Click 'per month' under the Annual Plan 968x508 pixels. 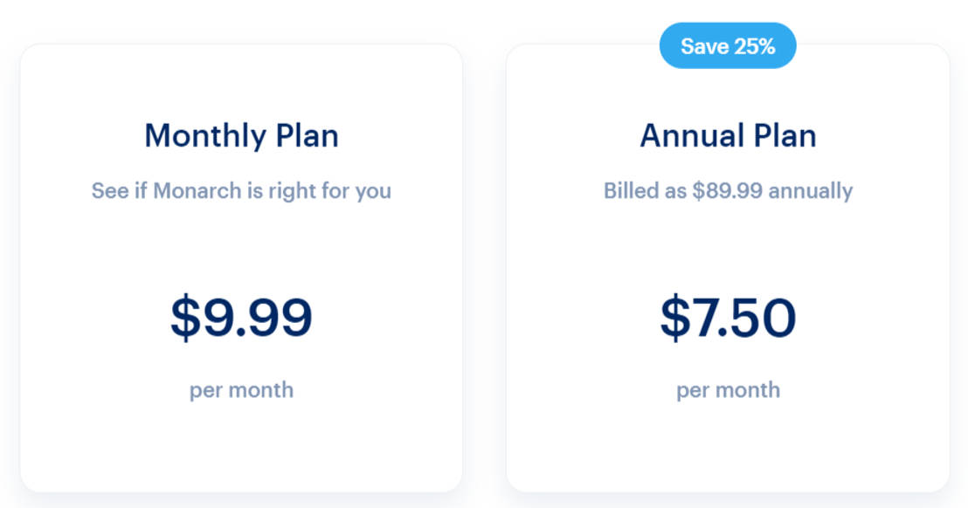(728, 390)
